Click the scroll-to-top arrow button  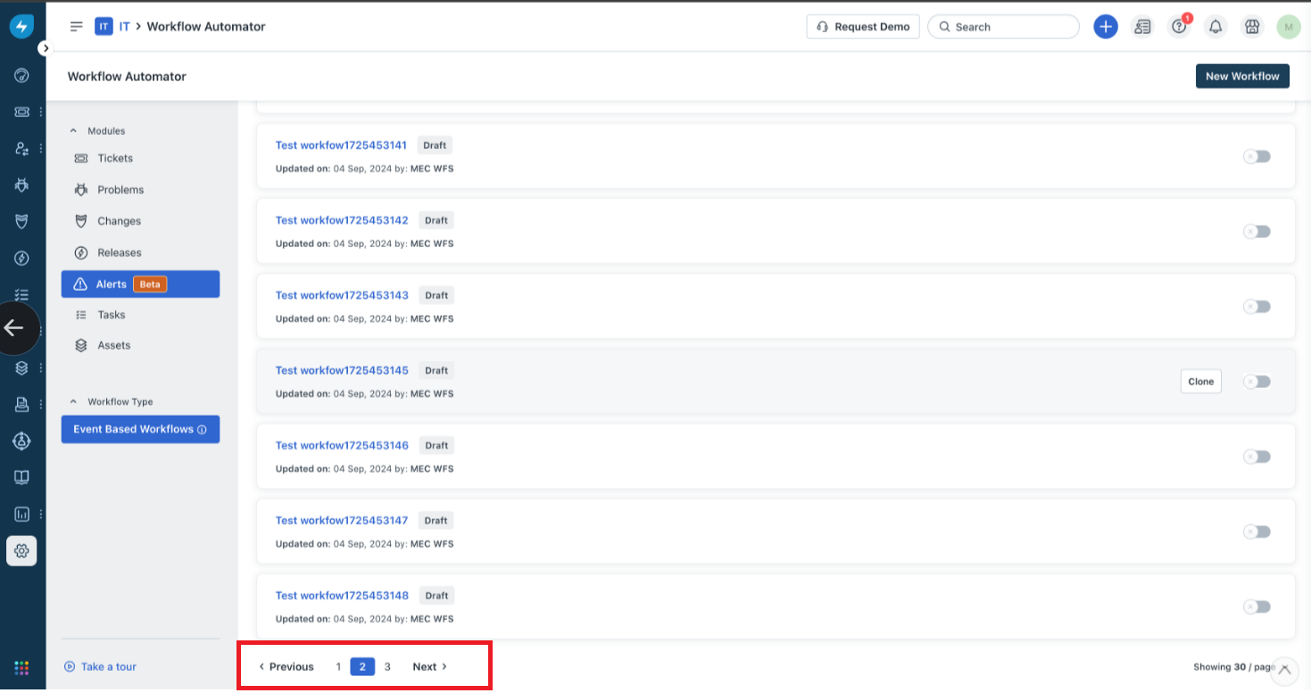click(x=1285, y=669)
